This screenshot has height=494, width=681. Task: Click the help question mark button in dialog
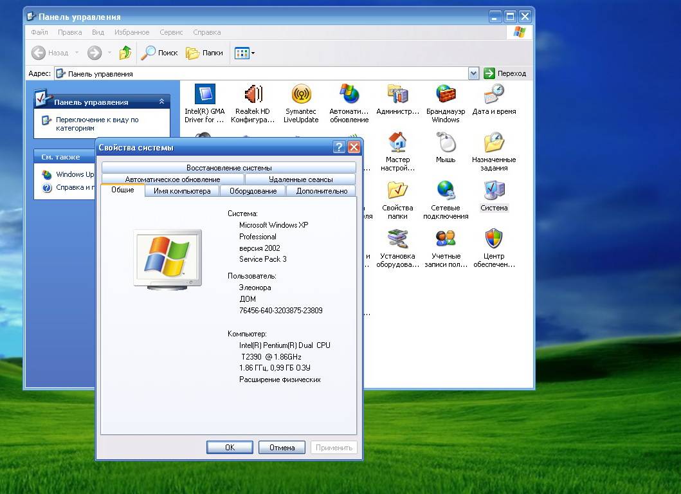[339, 147]
